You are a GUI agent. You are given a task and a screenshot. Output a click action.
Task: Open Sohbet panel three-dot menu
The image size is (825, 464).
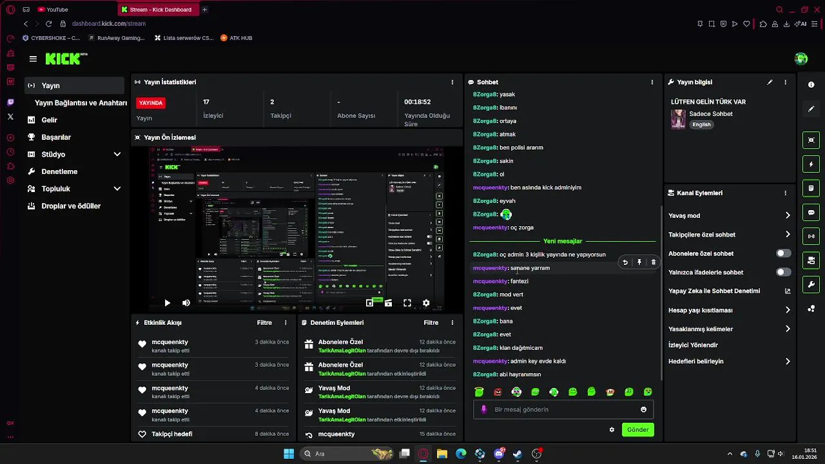[652, 82]
